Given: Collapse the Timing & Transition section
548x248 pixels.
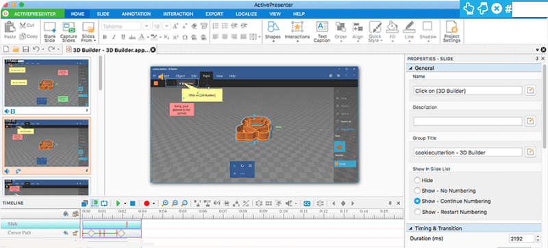Looking at the screenshot, I should (410, 228).
